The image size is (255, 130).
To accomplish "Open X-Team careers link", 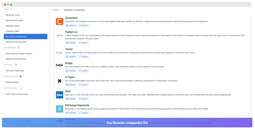I will 84,85.
